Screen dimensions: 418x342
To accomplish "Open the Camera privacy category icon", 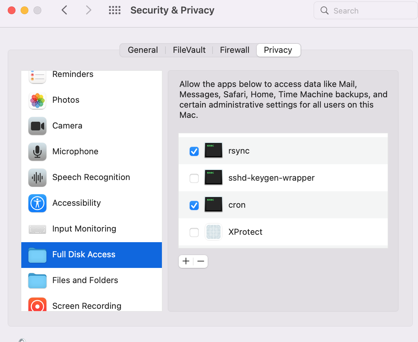I will pyautogui.click(x=37, y=126).
